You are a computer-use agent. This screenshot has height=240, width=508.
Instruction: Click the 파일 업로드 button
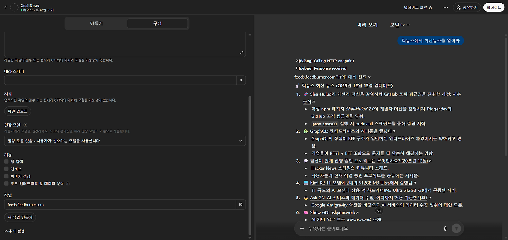point(17,111)
